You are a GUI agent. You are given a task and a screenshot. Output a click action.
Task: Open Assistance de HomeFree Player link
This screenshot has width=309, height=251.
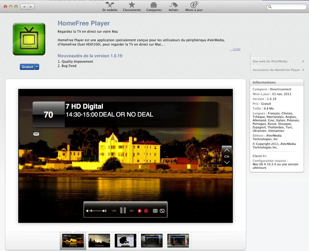[x=276, y=70]
